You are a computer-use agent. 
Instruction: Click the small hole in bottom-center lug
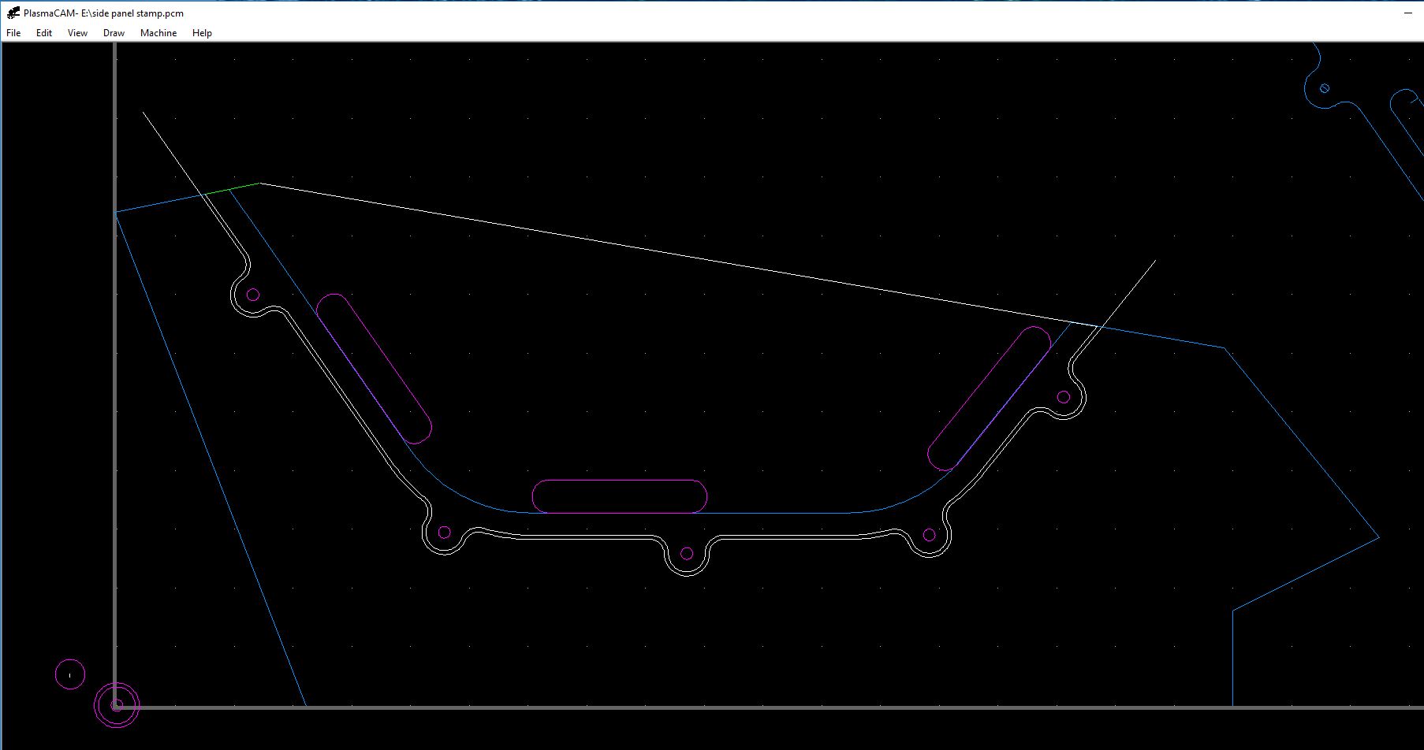(687, 554)
